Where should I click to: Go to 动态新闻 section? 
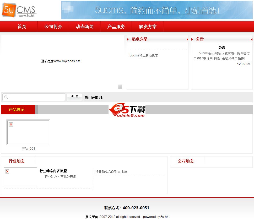(x=85, y=27)
